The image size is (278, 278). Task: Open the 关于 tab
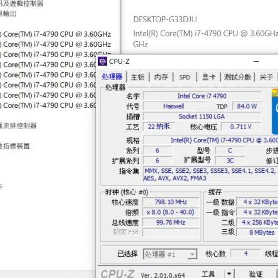(x=266, y=77)
